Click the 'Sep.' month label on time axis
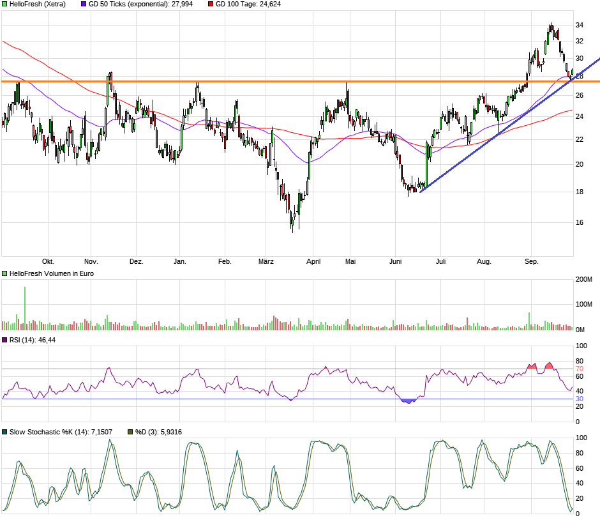This screenshot has width=600, height=520. [x=532, y=261]
